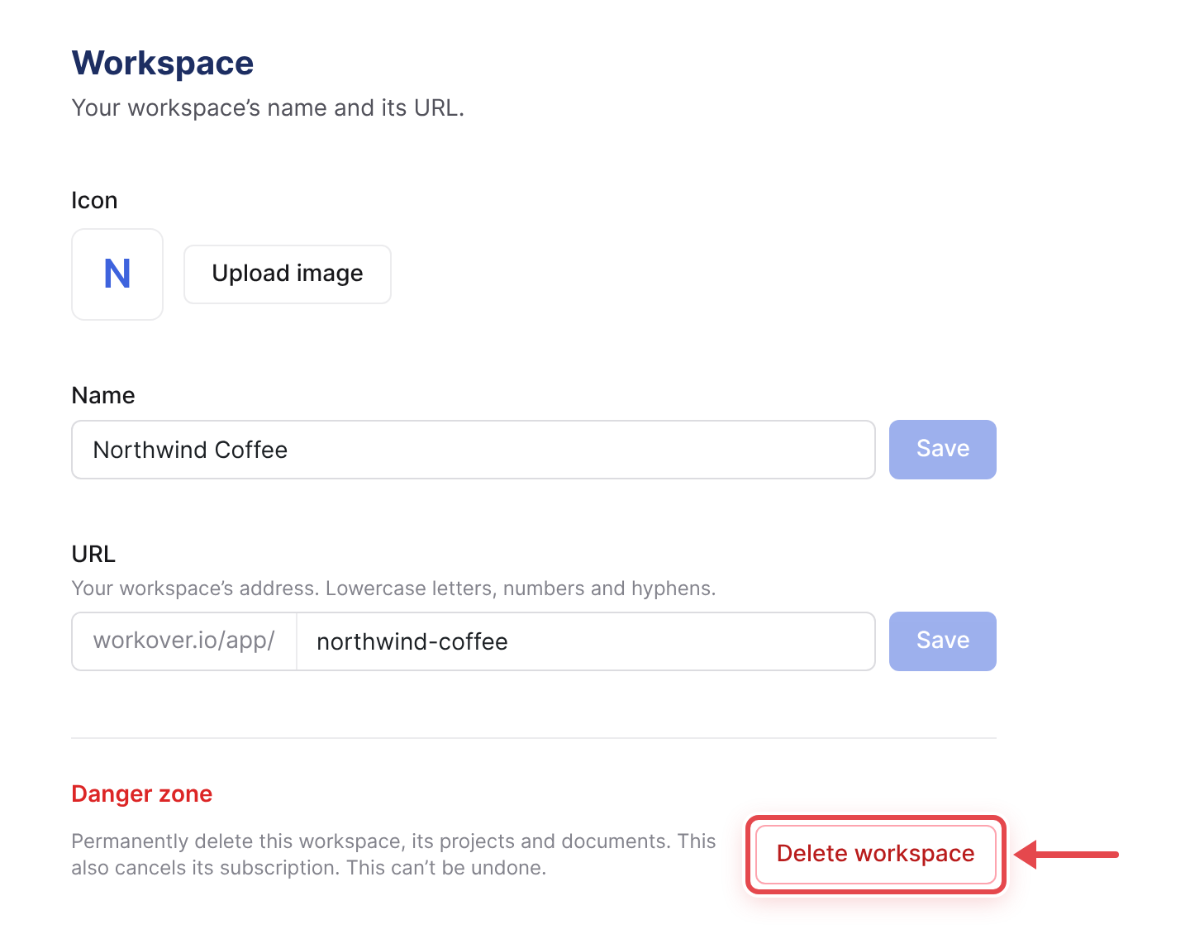This screenshot has height=934, width=1190.
Task: Click the 'Permanently delete this workspace' warning text
Action: (x=393, y=855)
